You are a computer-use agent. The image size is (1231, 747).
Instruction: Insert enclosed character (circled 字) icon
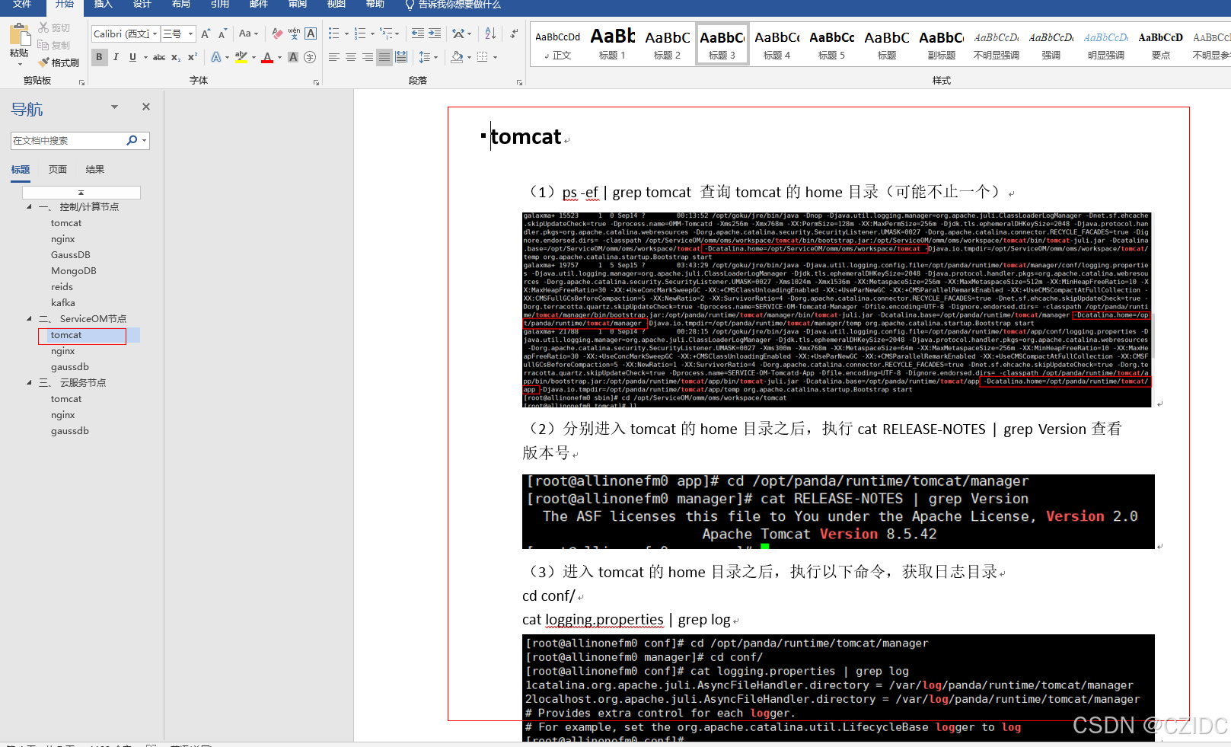pyautogui.click(x=310, y=57)
